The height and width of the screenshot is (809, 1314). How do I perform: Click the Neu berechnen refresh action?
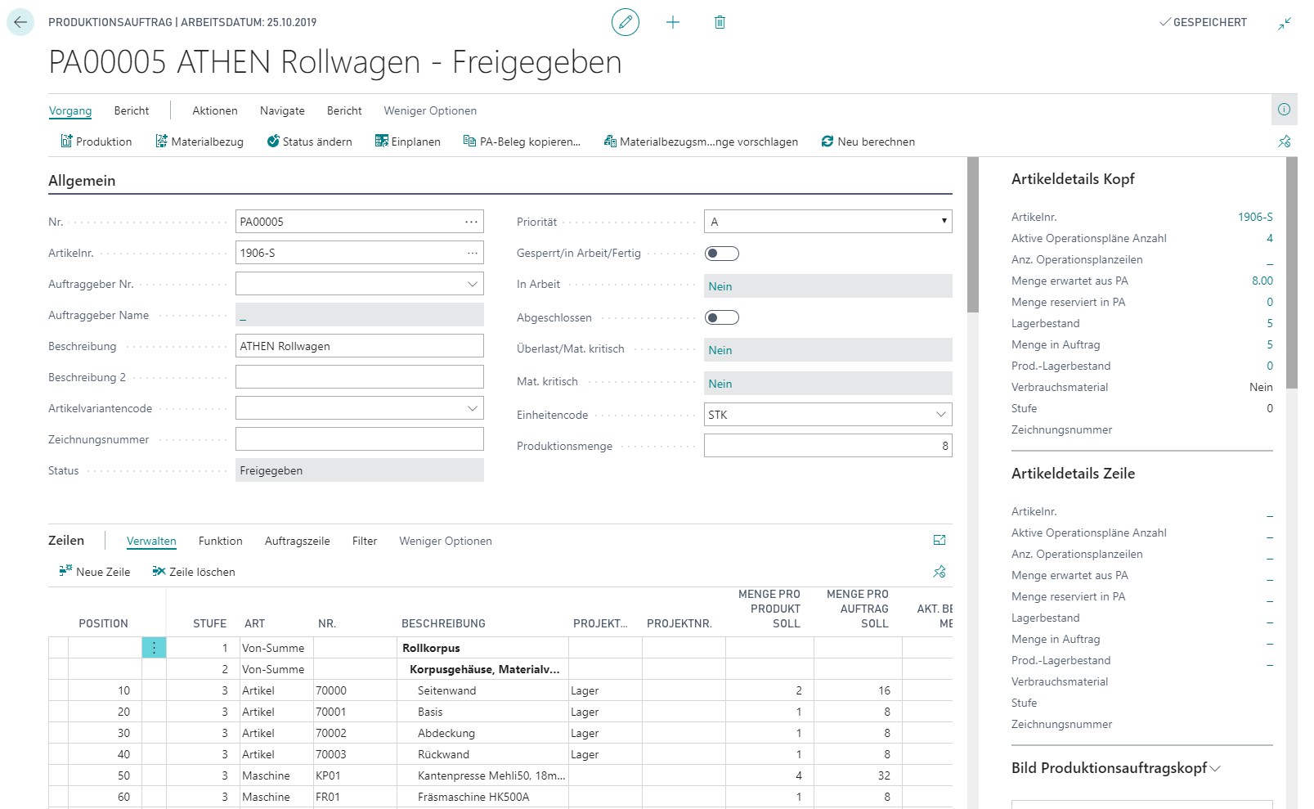[868, 142]
